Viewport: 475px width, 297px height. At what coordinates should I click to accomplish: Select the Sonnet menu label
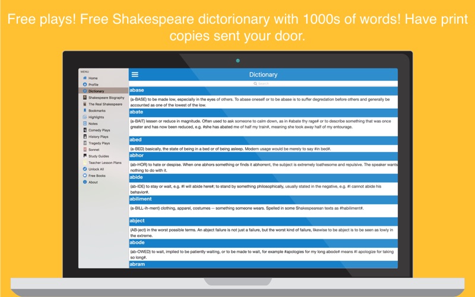(x=94, y=150)
